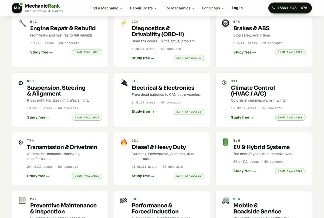Click the checkered flag Performance icon
Viewport: 324px width, 218px height.
pyautogui.click(x=124, y=200)
